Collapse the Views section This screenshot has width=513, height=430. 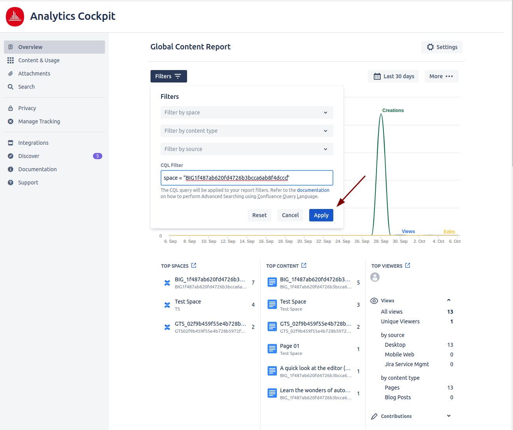[449, 300]
